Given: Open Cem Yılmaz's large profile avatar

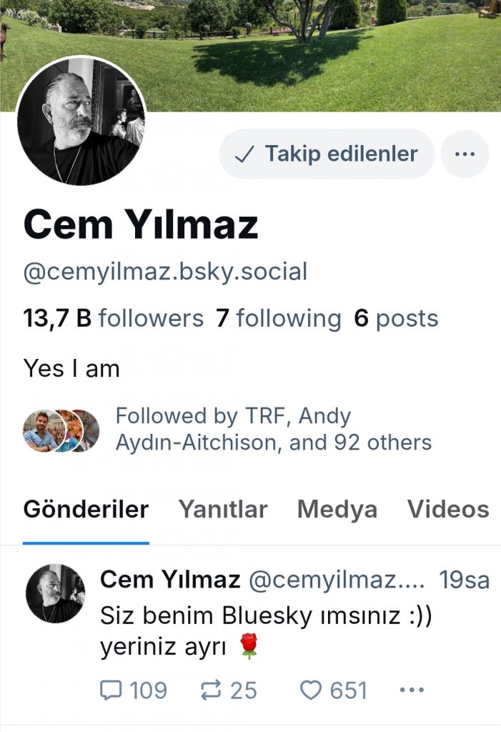Looking at the screenshot, I should click(81, 120).
